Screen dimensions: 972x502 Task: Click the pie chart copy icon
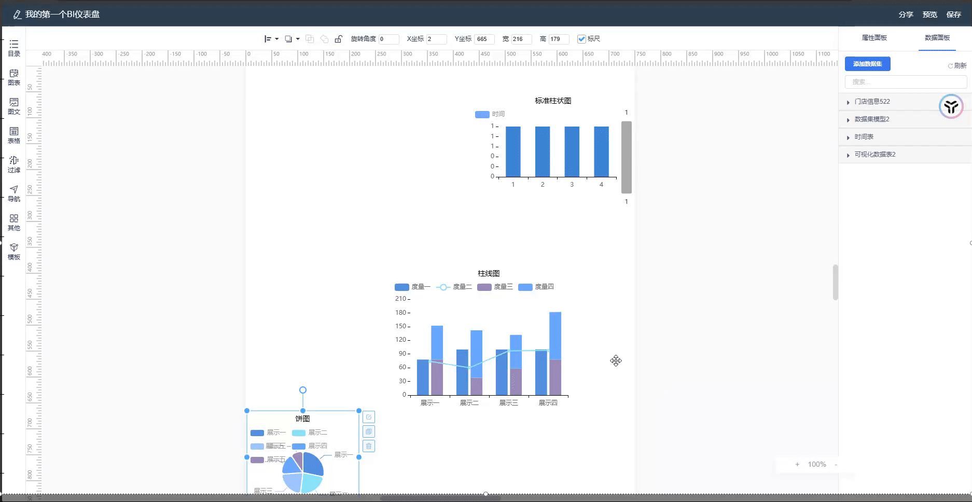point(369,431)
